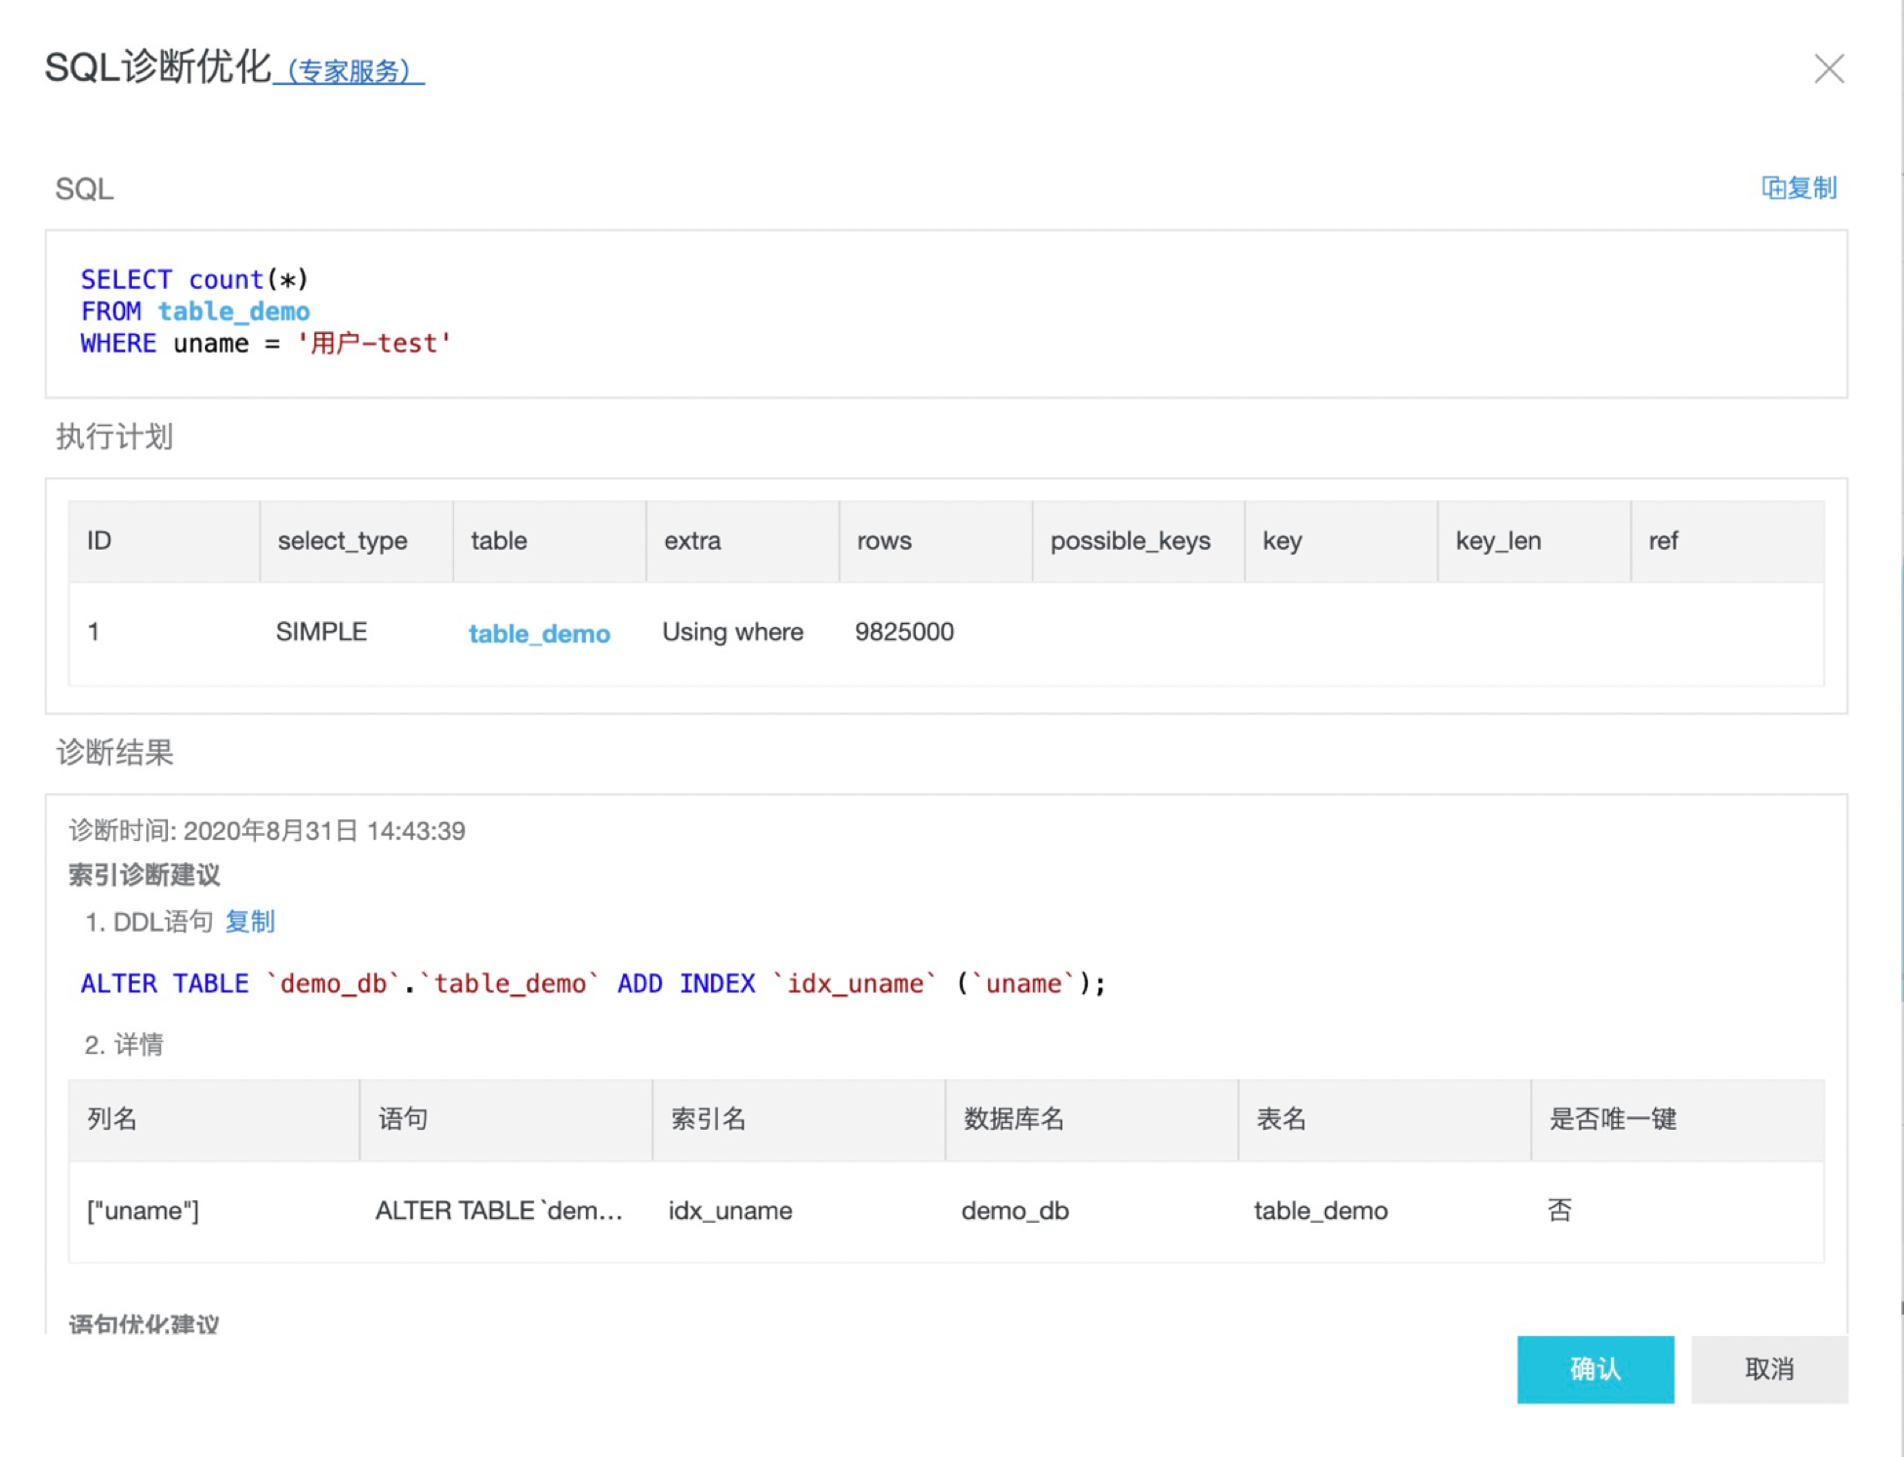1904x1457 pixels.
Task: Click the possible_keys column header
Action: [x=1130, y=541]
